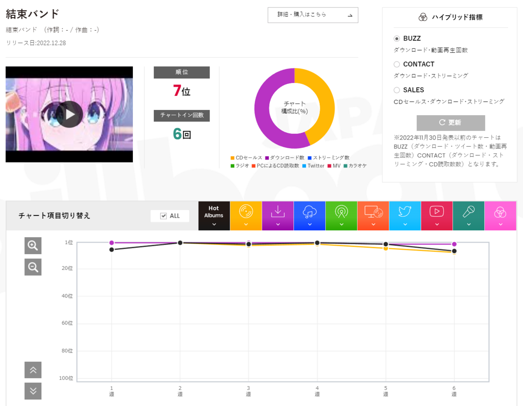Expand the Hot Albums dropdown arrow
Image resolution: width=523 pixels, height=406 pixels.
[x=214, y=225]
